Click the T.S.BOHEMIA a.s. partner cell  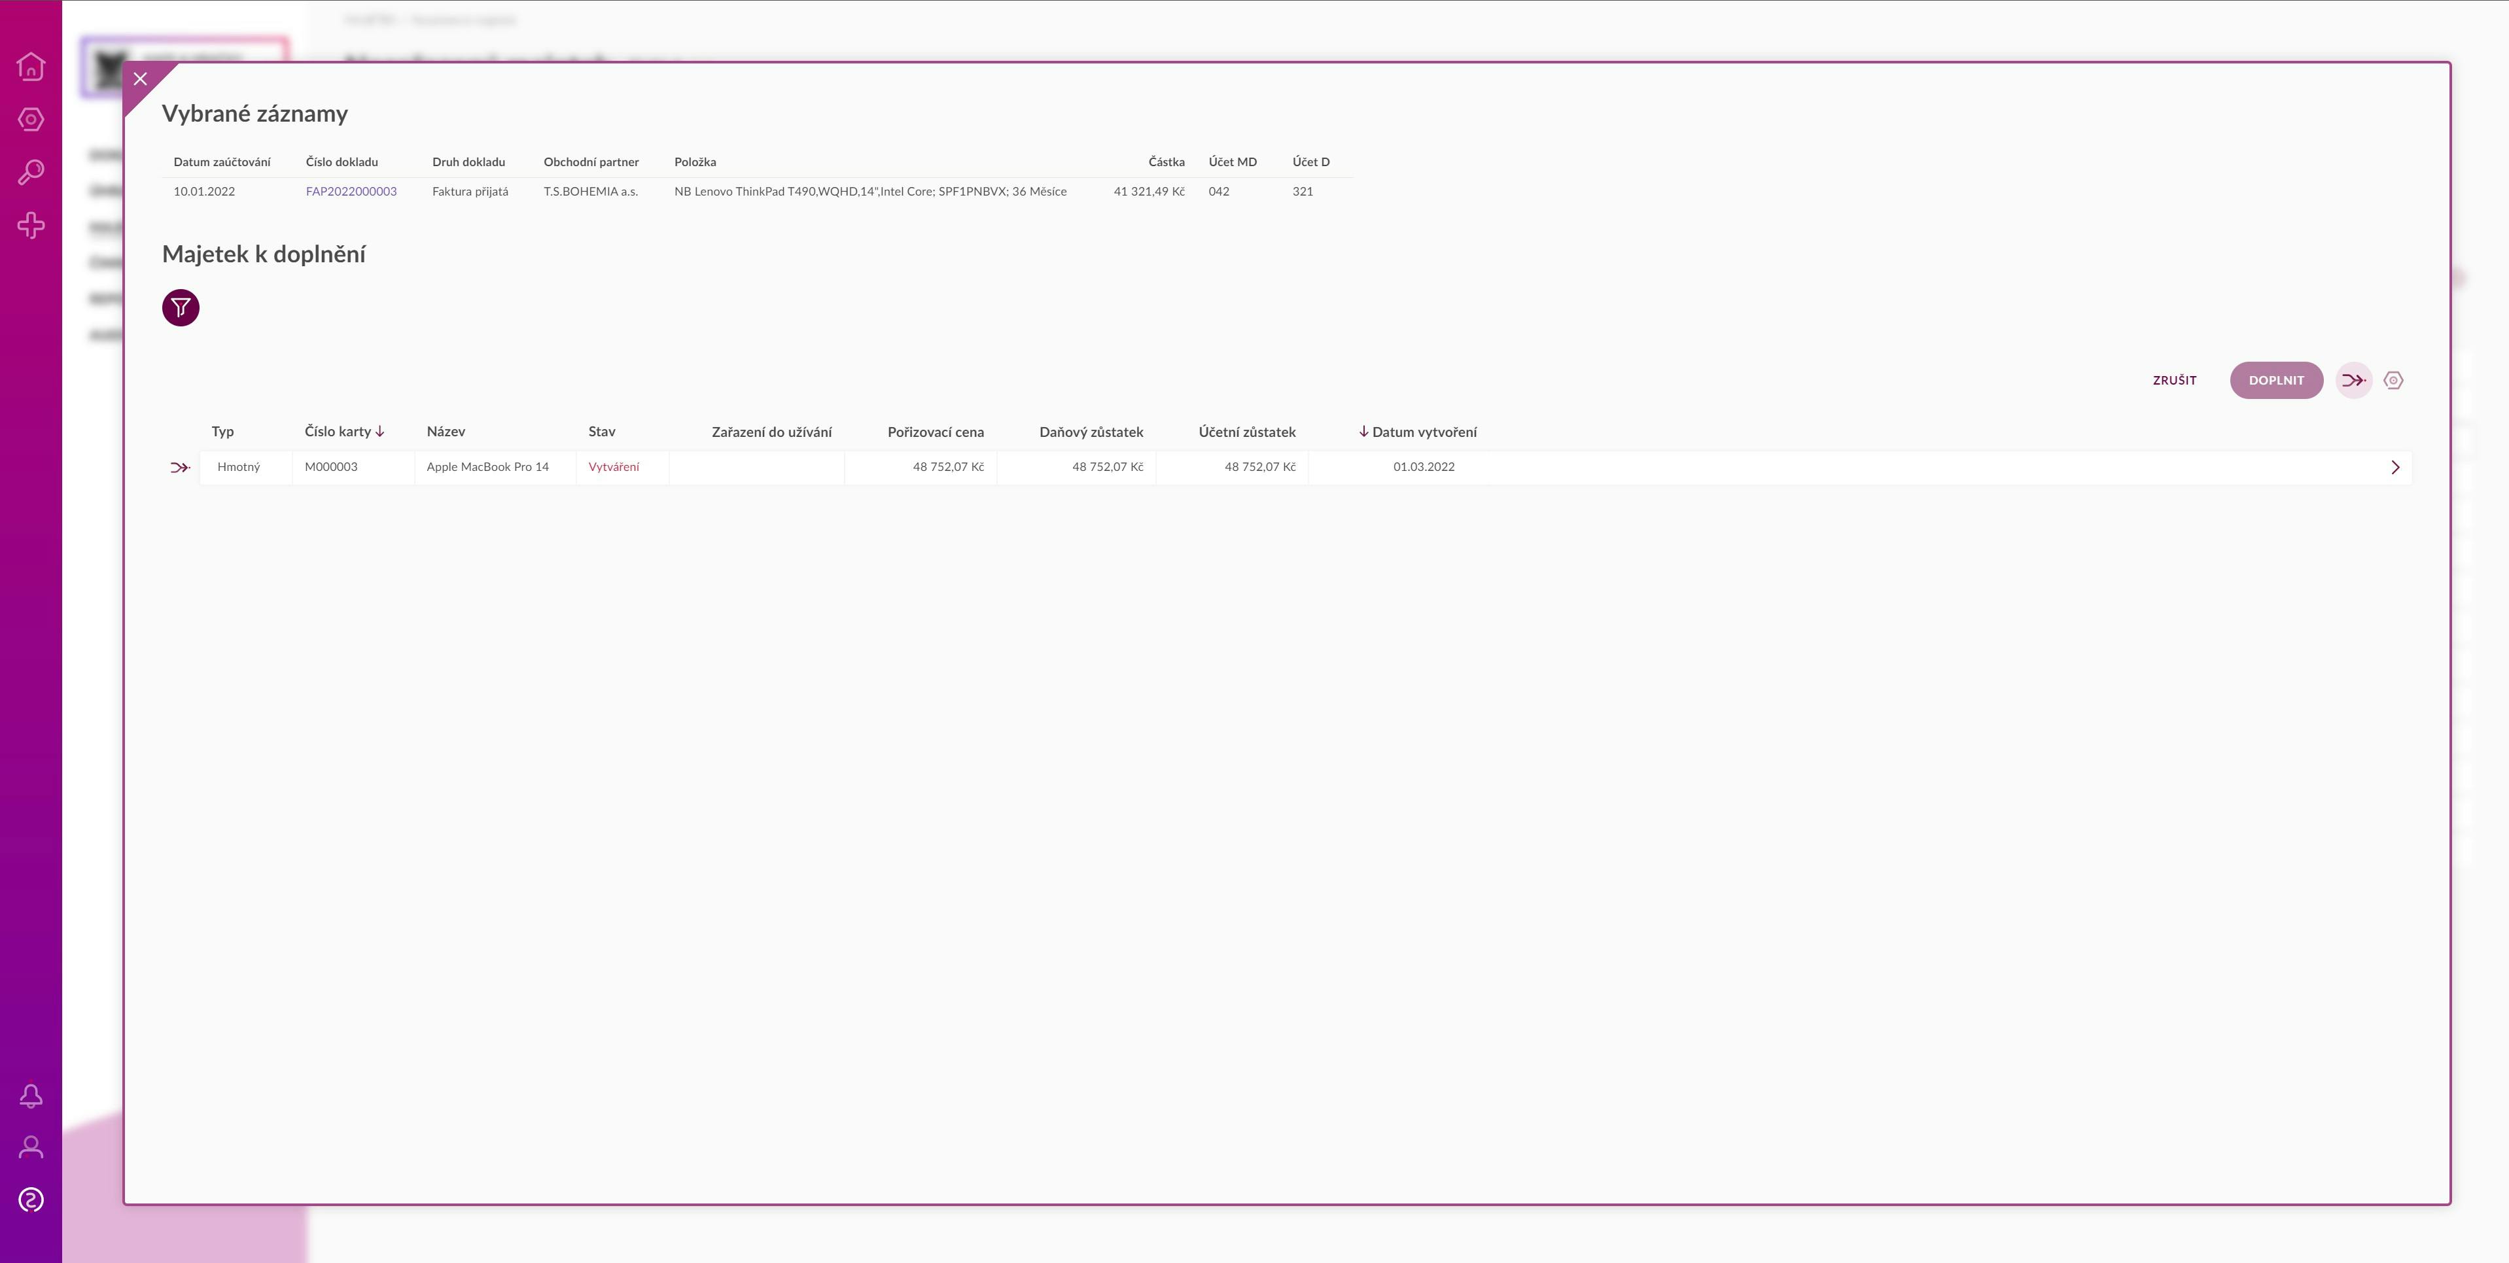tap(590, 192)
